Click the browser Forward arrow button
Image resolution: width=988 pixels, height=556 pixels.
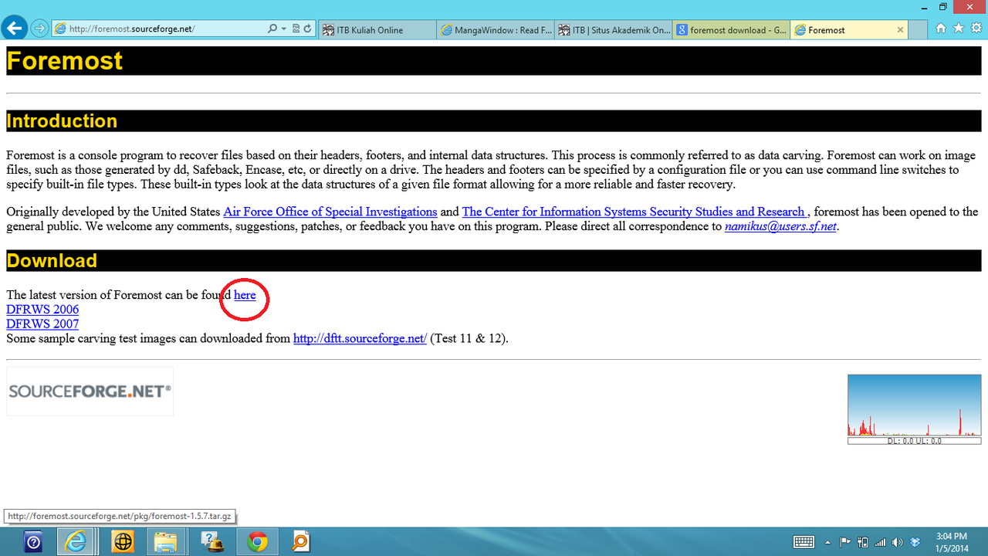tap(39, 29)
